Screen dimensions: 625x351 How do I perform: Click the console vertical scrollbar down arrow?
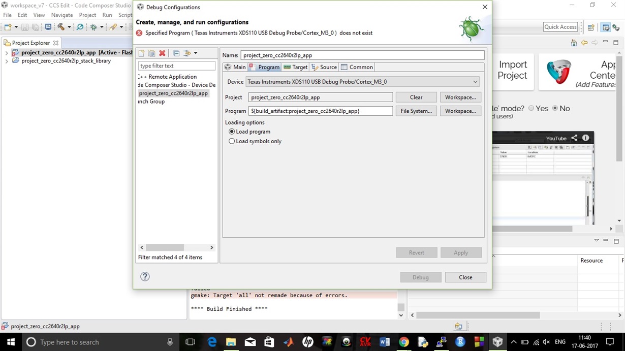point(401,315)
